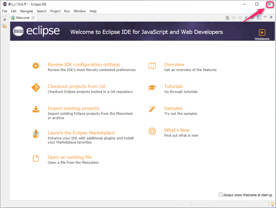Click text 'Review the IDE's most fiercely contested preferences'
Image resolution: width=276 pixels, height=208 pixels.
click(x=92, y=70)
